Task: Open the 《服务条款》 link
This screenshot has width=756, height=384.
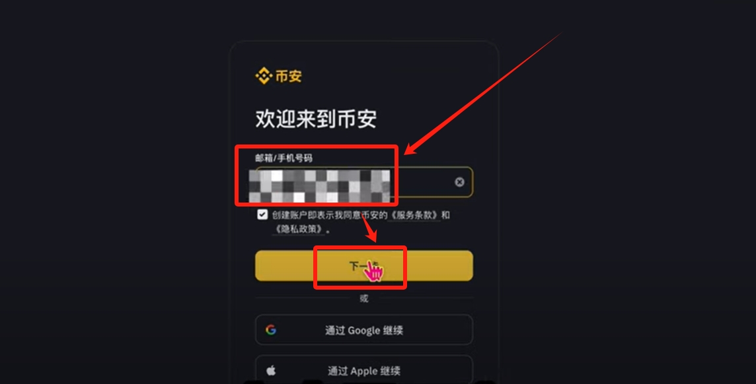Action: (414, 215)
